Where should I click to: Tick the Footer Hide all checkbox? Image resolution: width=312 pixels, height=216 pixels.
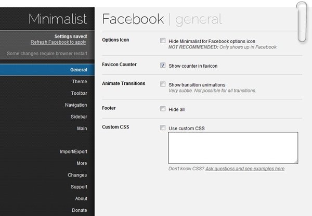pos(163,109)
